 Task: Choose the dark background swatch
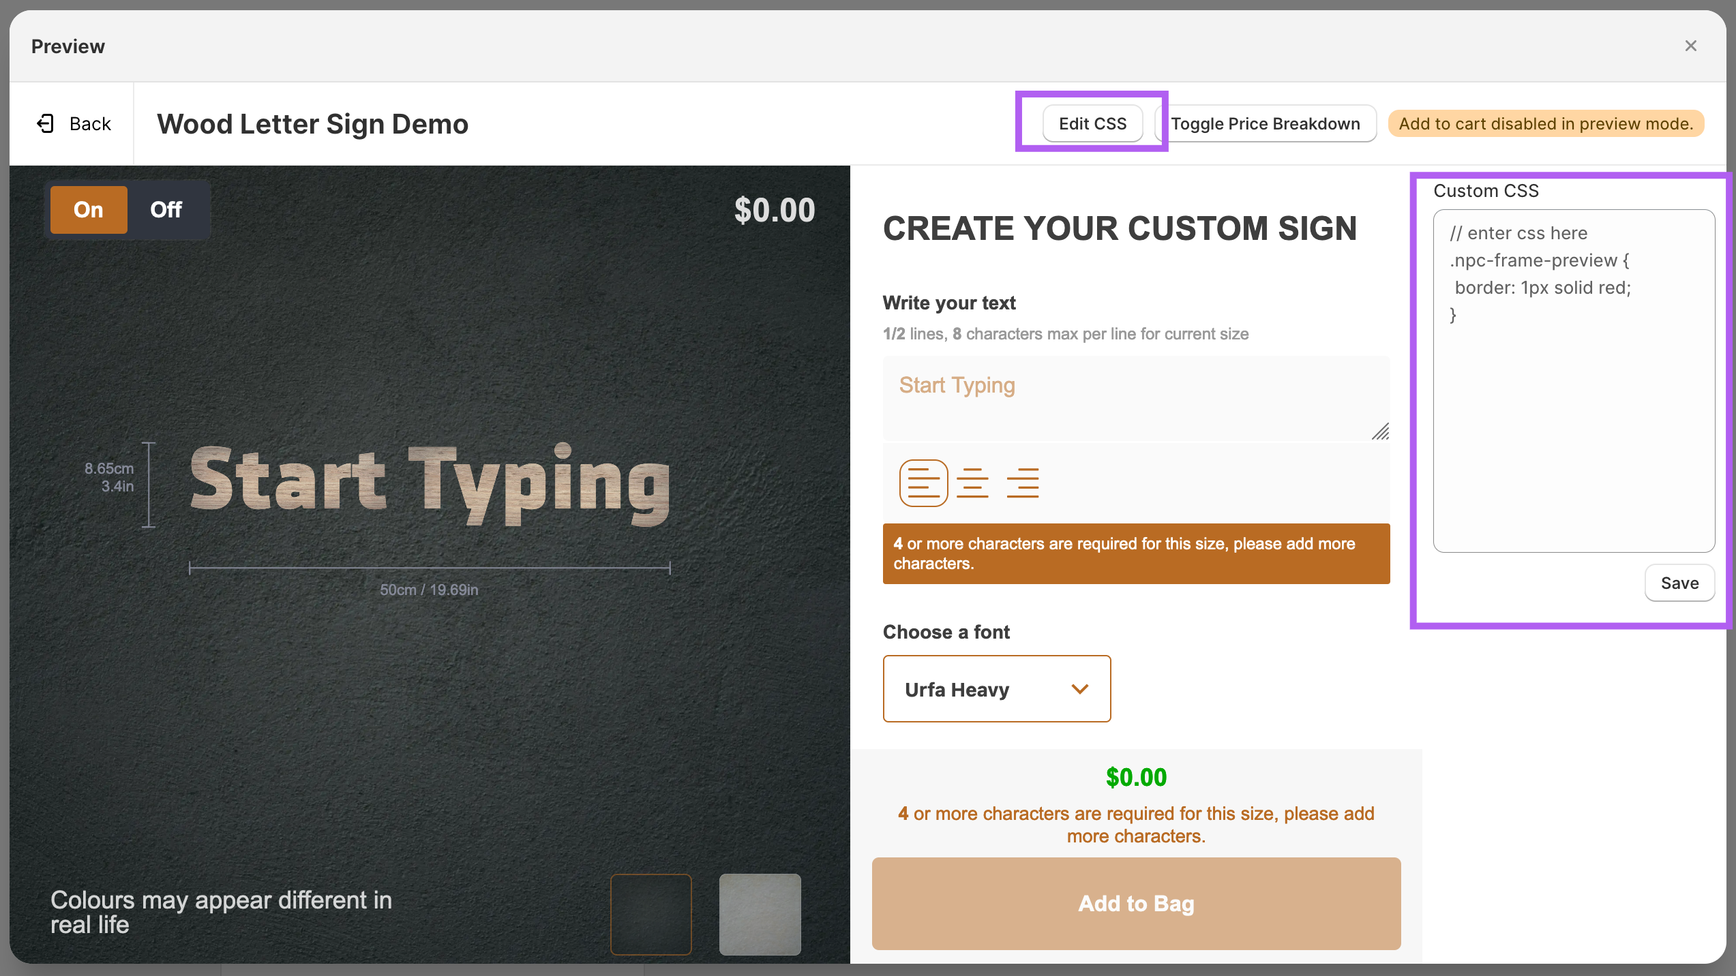(x=651, y=915)
